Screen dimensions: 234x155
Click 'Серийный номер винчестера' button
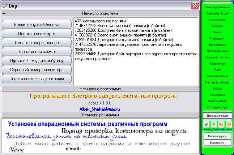click(x=37, y=69)
